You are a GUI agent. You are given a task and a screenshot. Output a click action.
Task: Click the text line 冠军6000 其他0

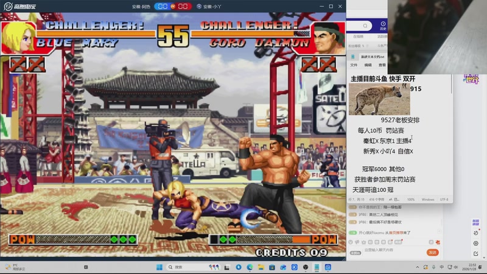click(383, 169)
